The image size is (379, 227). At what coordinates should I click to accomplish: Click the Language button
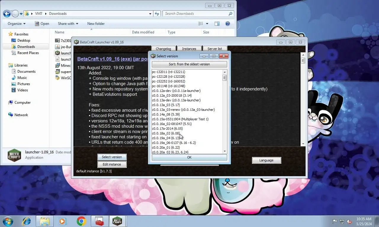pos(266,160)
